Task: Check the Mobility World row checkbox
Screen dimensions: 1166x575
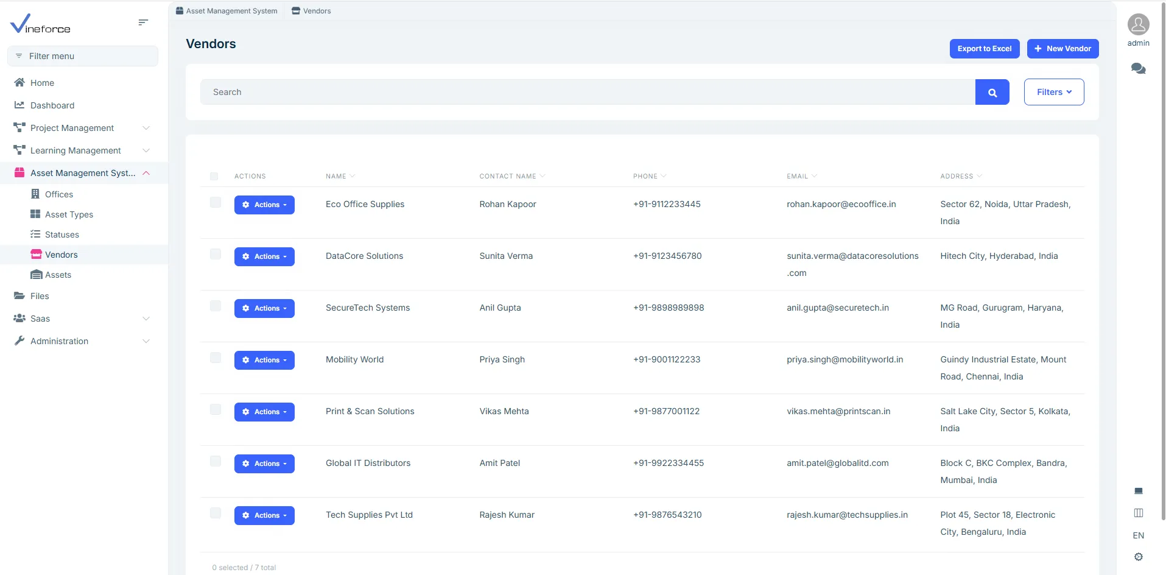Action: (x=216, y=358)
